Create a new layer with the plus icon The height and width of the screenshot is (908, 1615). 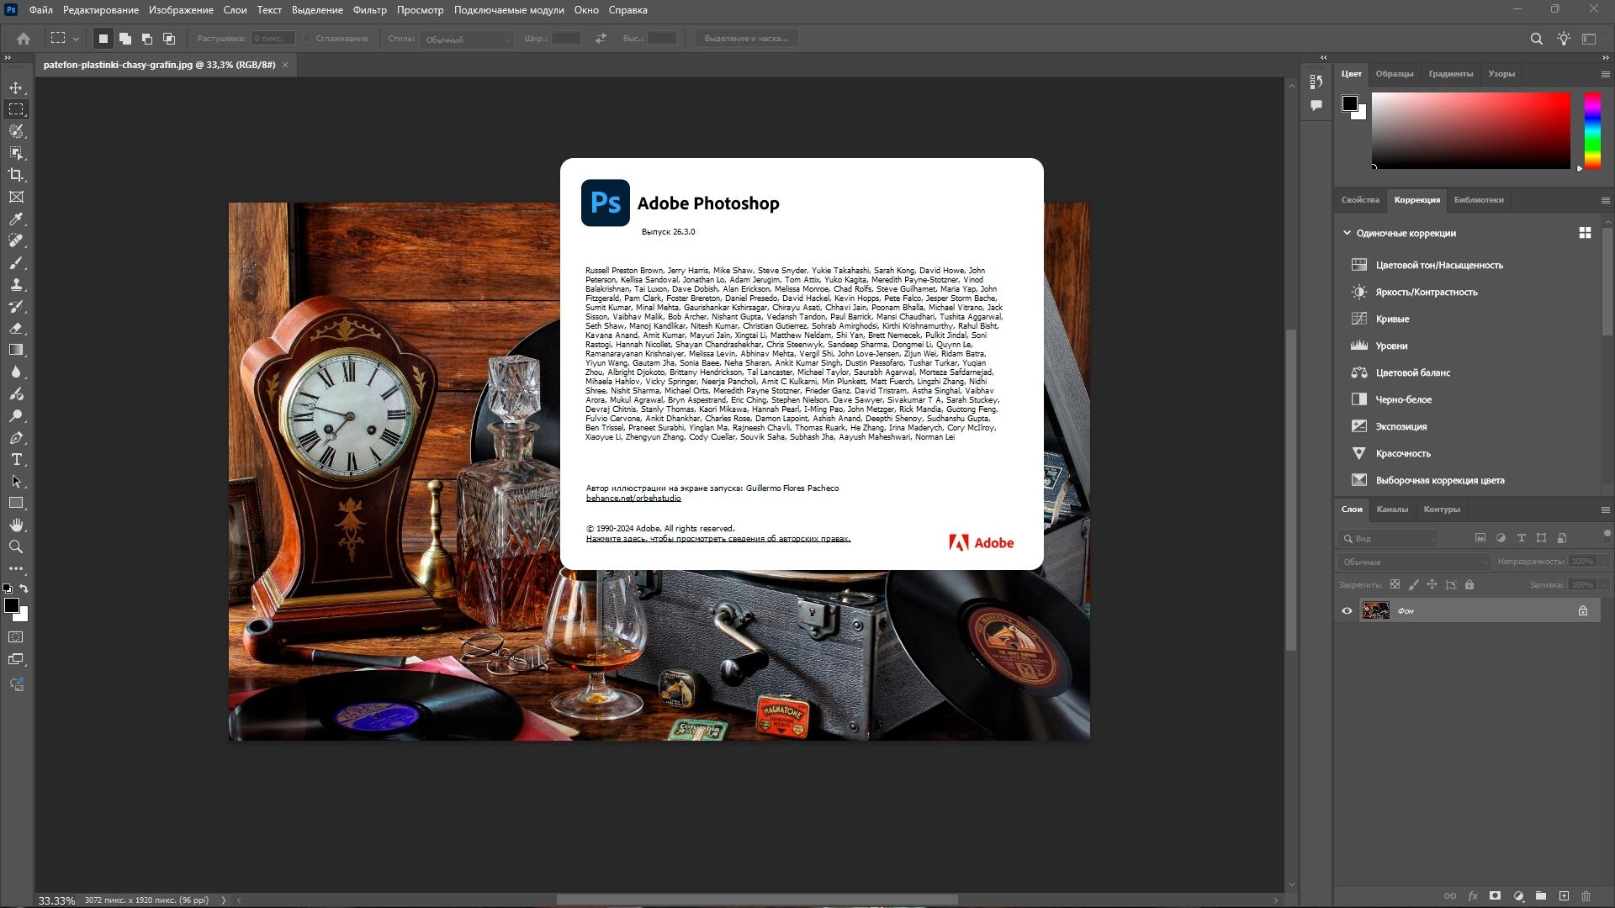1564,896
